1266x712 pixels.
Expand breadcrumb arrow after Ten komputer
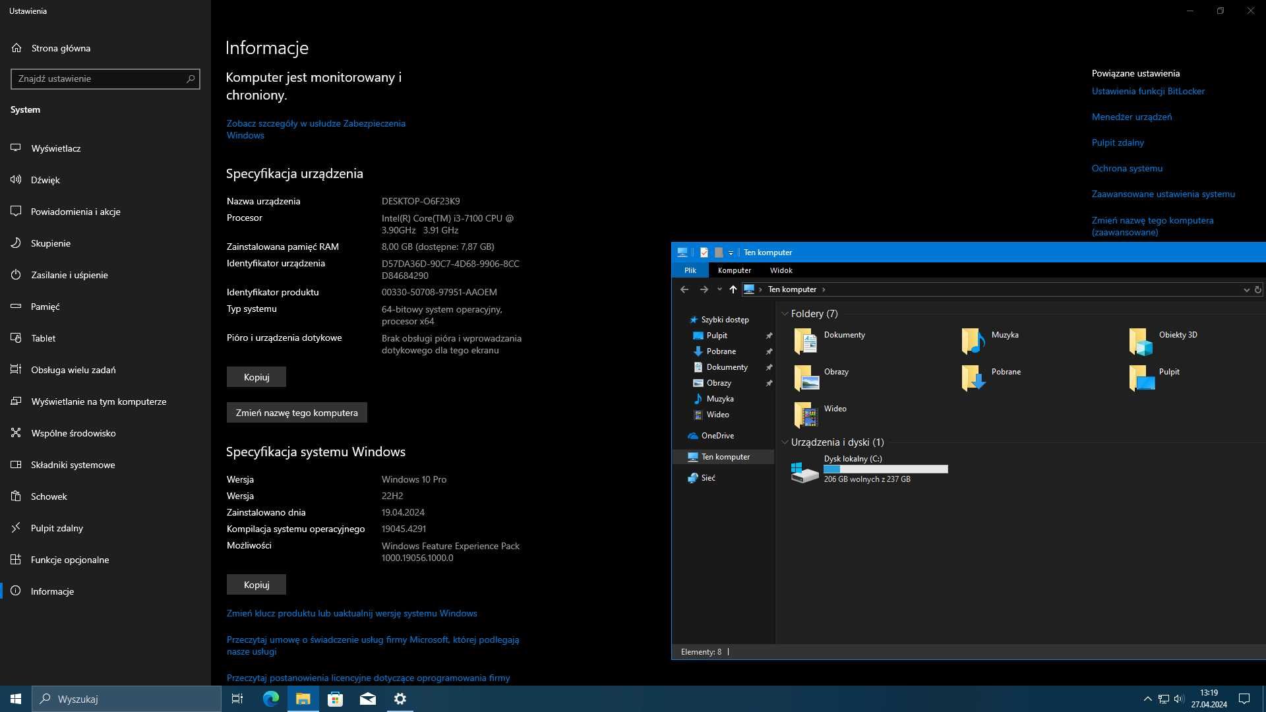(824, 289)
